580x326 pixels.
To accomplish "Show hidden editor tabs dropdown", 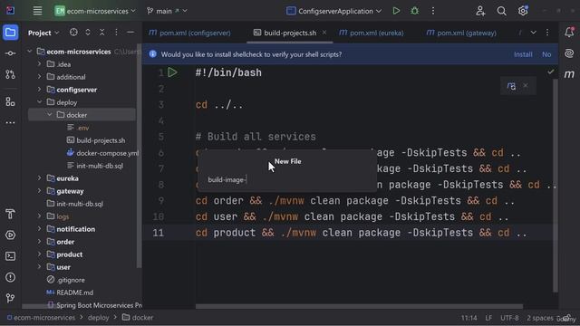I will click(x=533, y=33).
